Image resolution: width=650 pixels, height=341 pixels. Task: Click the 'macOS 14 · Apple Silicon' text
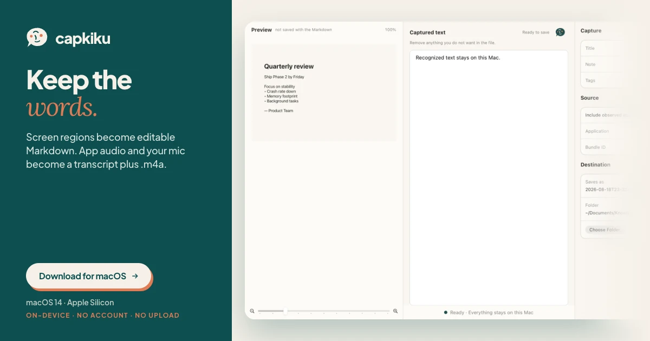point(70,303)
